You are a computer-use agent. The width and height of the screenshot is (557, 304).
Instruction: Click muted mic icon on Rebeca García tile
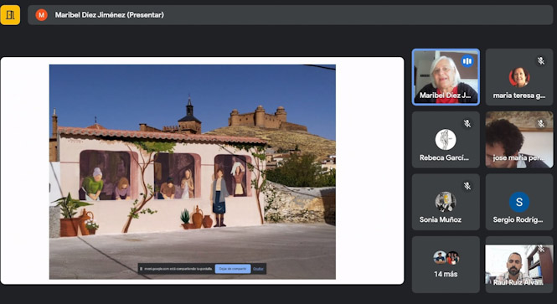(467, 124)
